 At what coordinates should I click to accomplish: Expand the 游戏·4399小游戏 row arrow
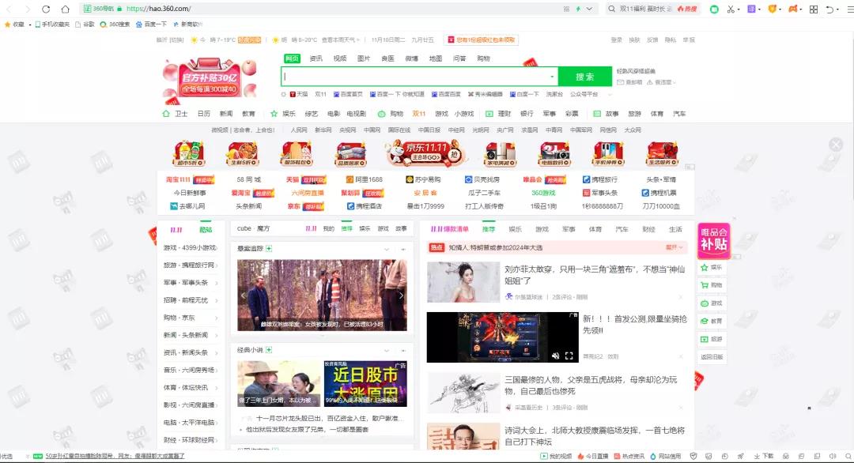(x=217, y=248)
